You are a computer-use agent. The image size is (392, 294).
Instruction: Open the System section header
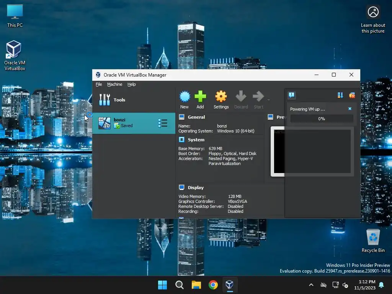[x=196, y=140]
